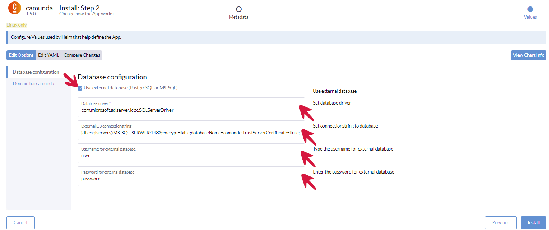Viewport: 549px width, 230px height.
Task: Toggle the Use external database checkbox
Action: pos(80,88)
